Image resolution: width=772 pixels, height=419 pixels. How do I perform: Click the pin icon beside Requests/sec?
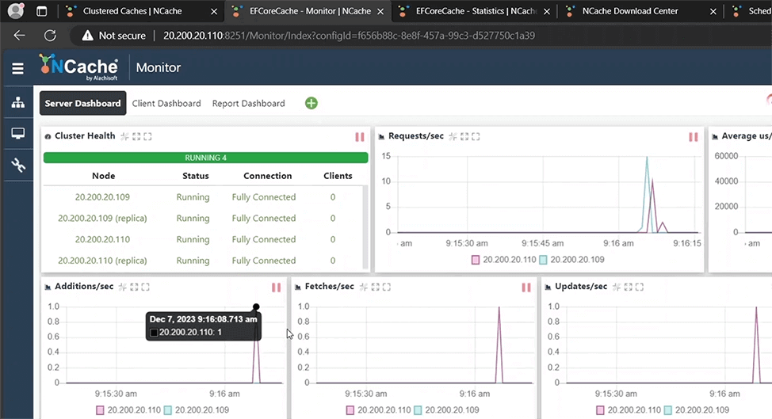pos(453,137)
